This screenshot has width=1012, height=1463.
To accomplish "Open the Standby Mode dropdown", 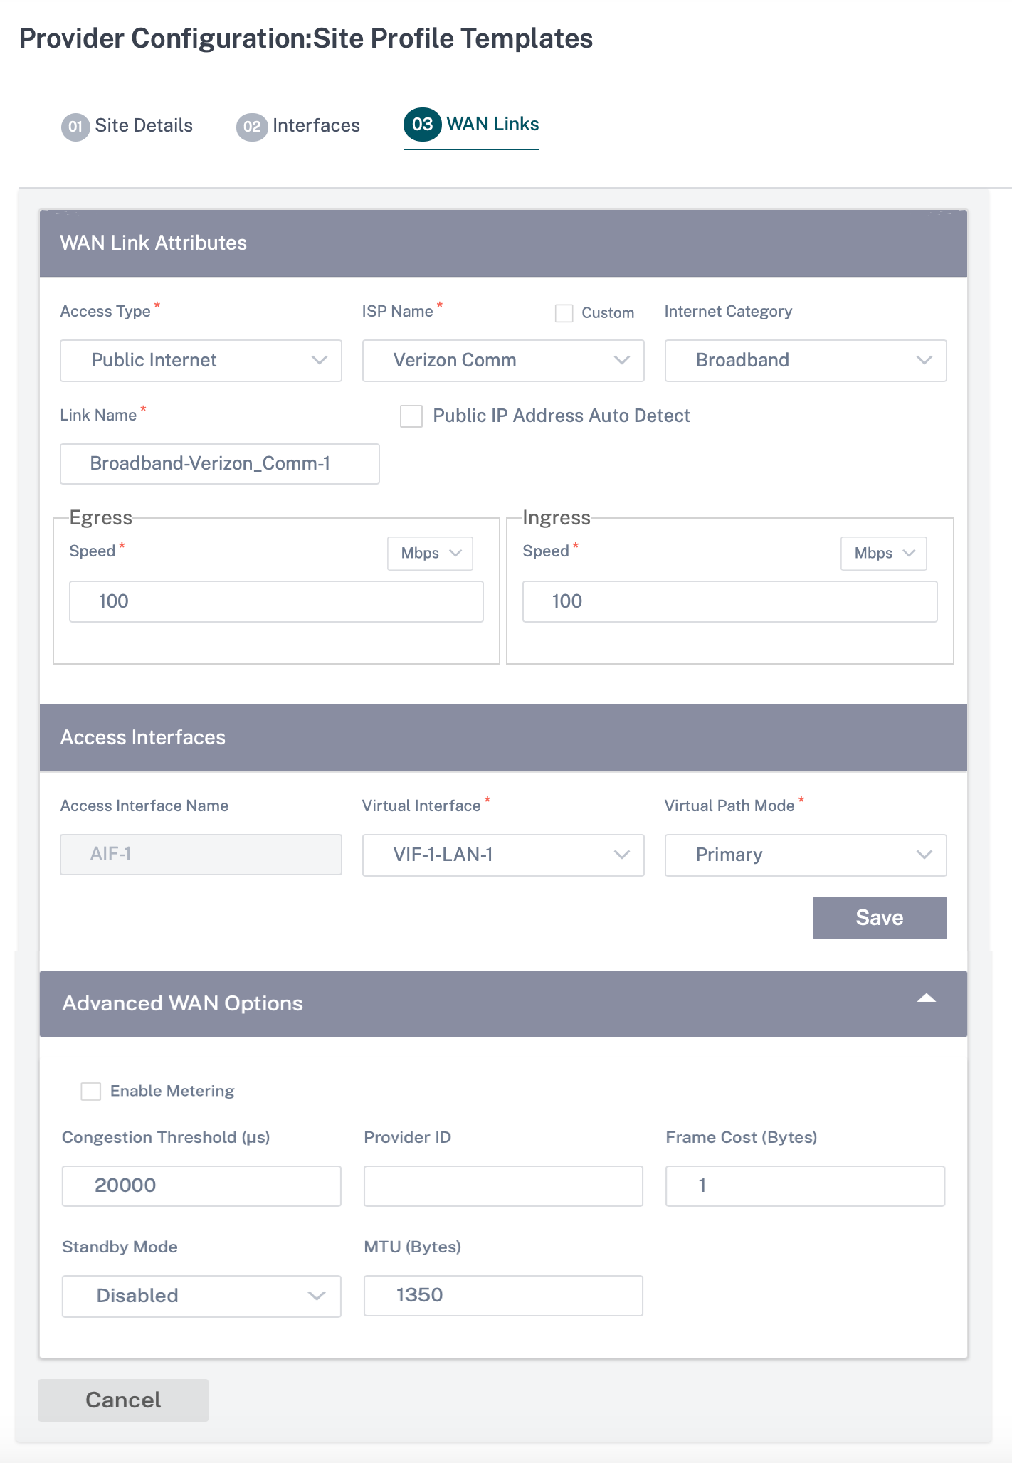I will 201,1296.
